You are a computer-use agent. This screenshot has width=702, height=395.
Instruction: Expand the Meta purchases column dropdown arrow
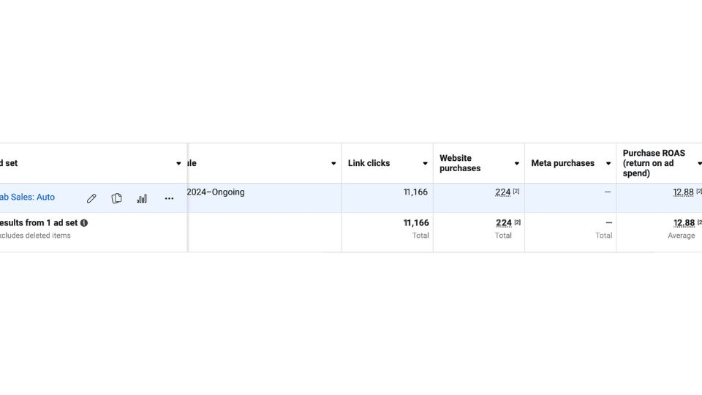coord(608,164)
